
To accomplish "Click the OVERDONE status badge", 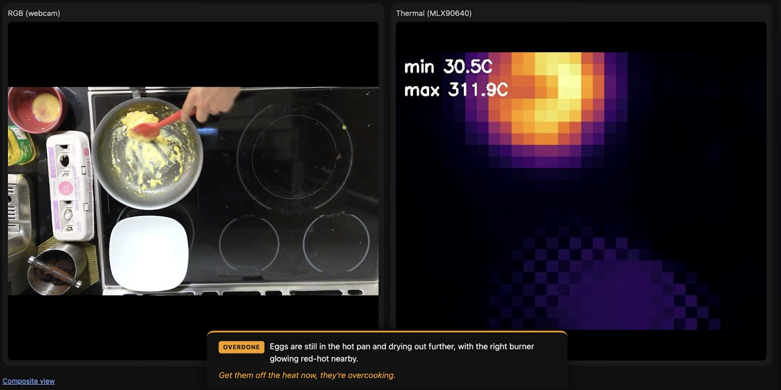I will 241,347.
